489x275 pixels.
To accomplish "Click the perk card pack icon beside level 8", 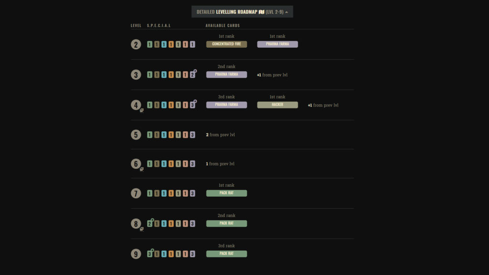I will point(142,229).
